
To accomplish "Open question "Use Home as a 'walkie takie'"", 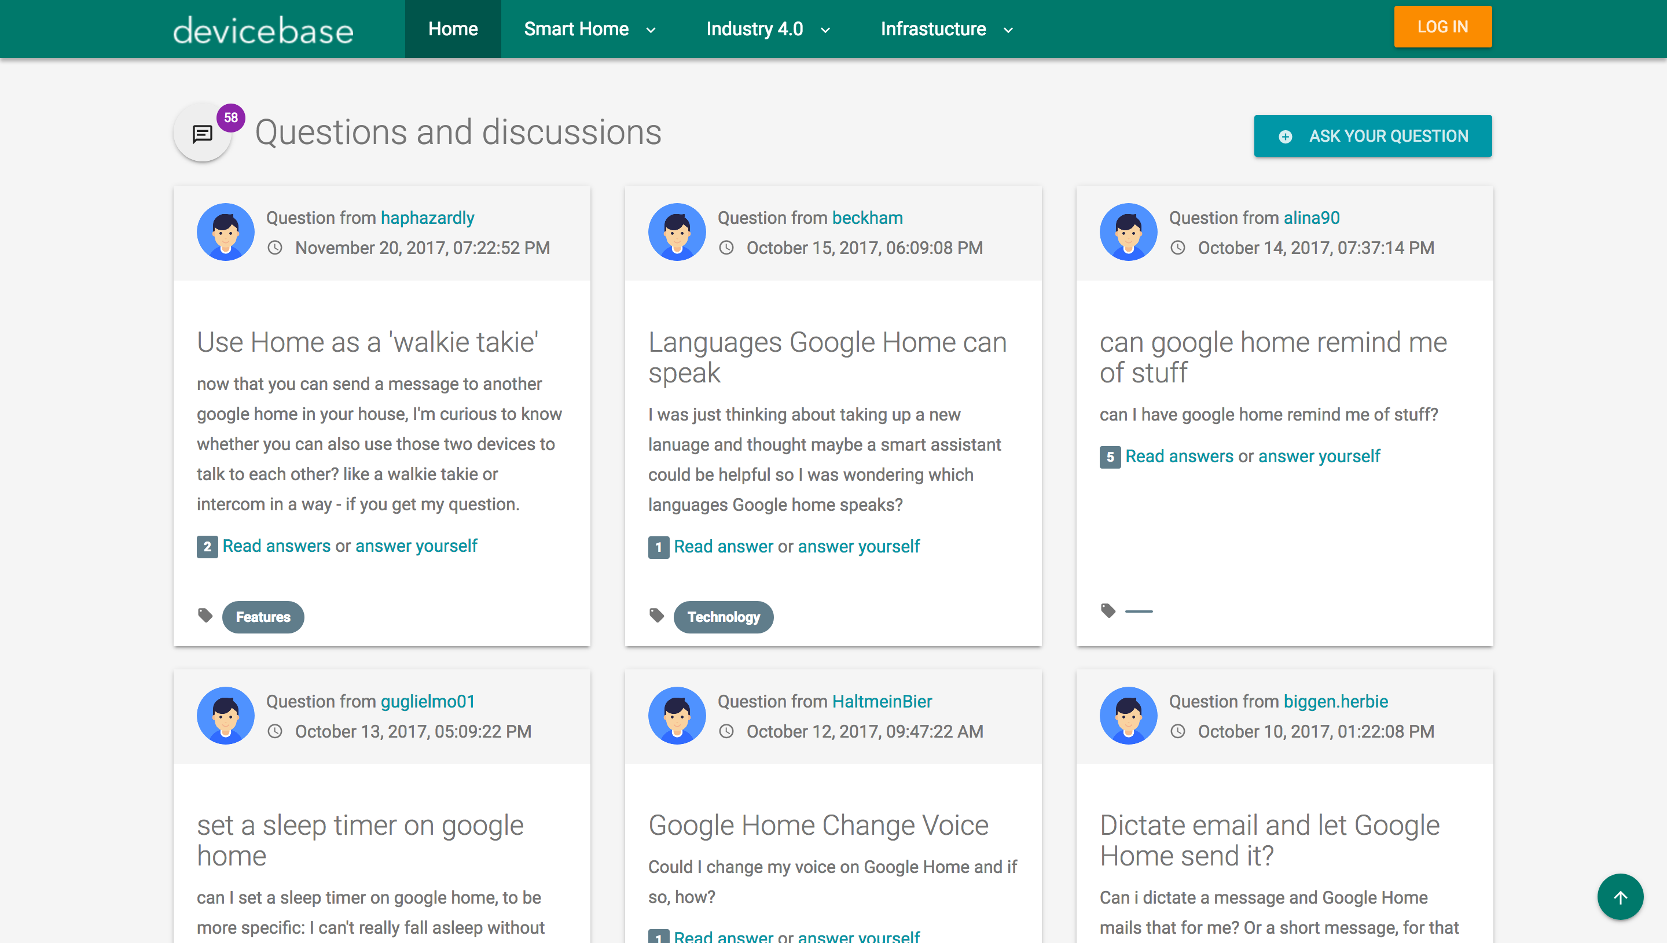I will click(368, 342).
